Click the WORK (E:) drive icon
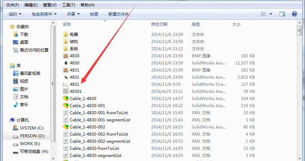305x161 pixels. click(x=15, y=144)
